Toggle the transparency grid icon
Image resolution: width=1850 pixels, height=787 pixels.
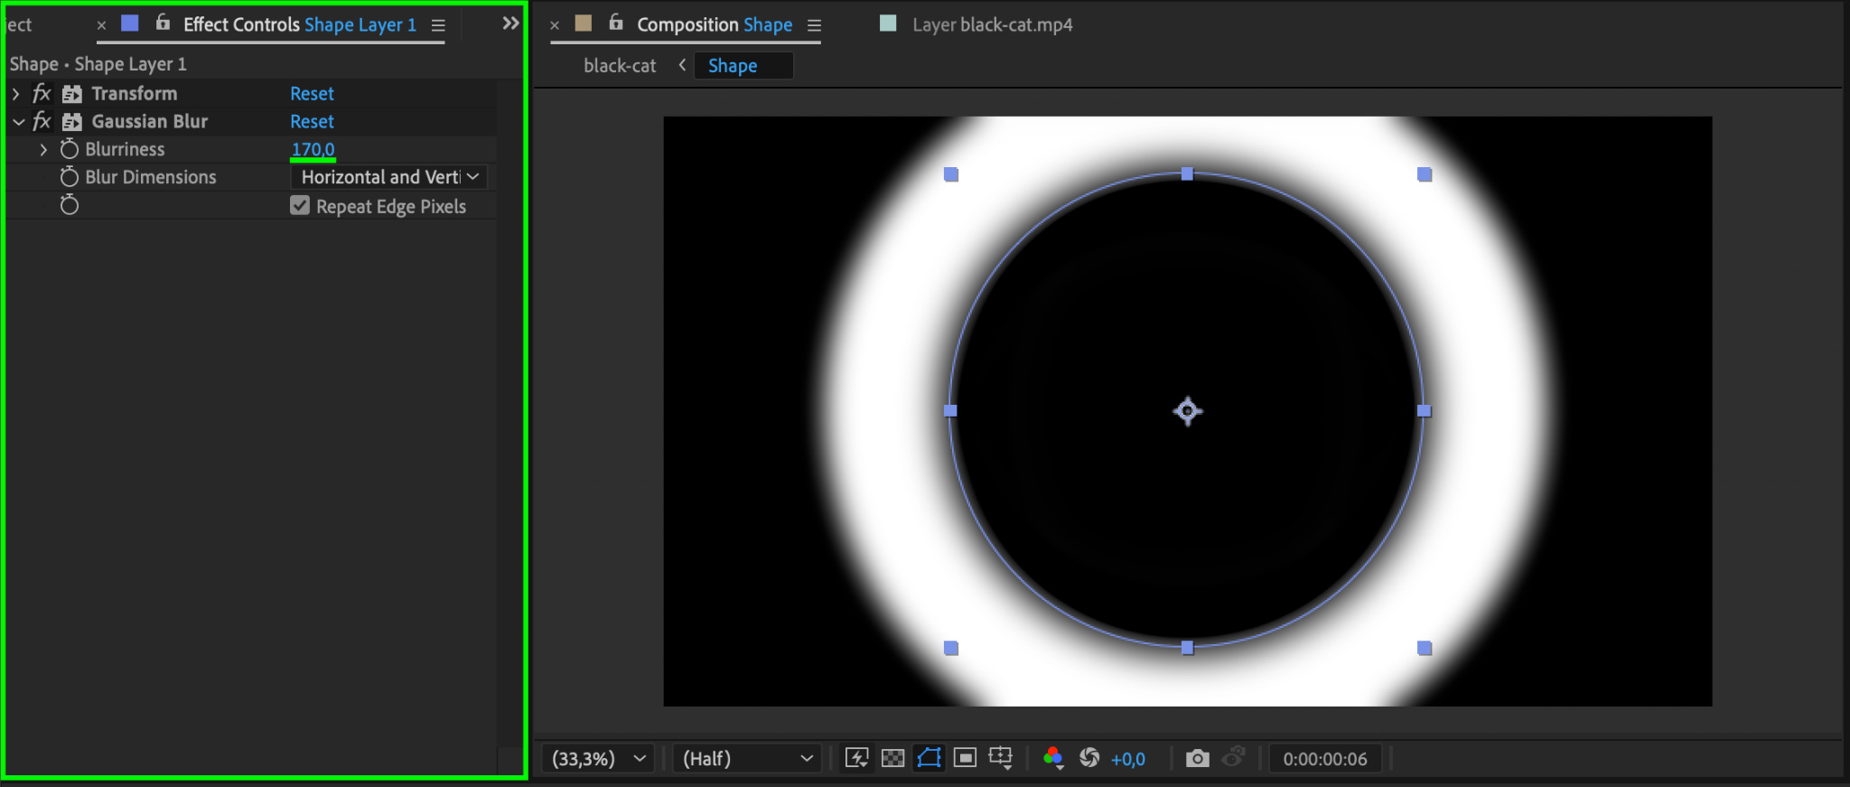click(892, 758)
